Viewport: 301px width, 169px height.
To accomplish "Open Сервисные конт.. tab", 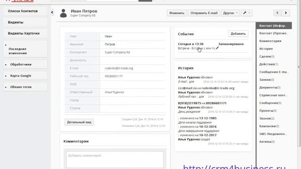I will 274,95.
